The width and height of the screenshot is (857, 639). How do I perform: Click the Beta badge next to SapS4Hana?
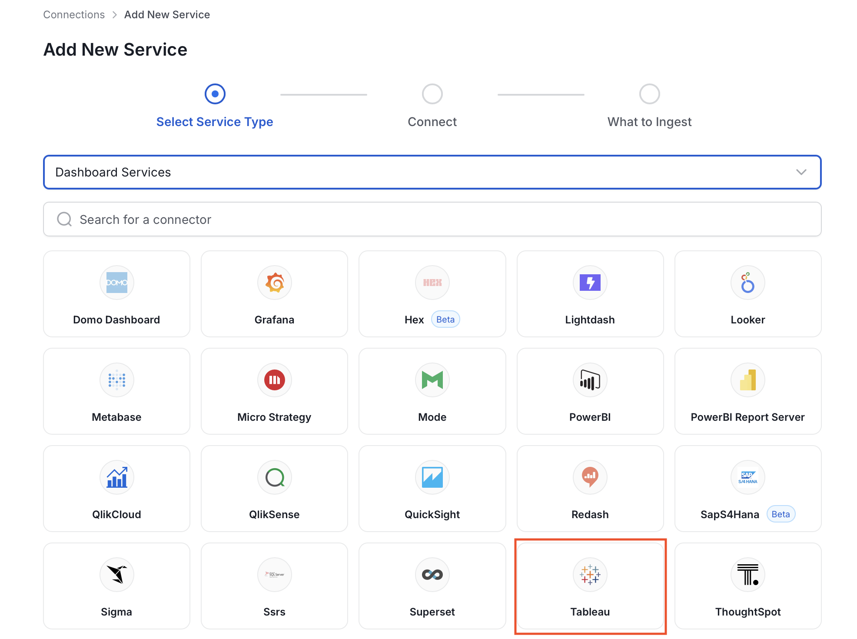tap(781, 514)
